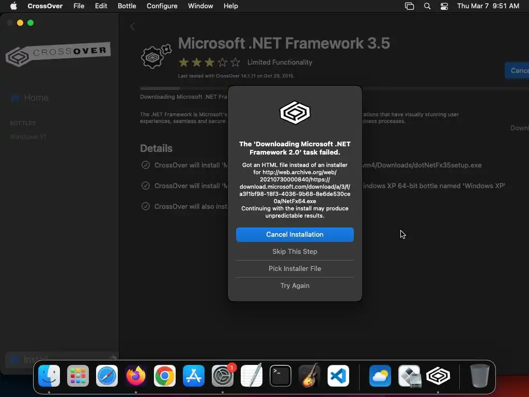529x397 pixels.
Task: Click the CrossOver logo banner in sidebar
Action: 58,54
